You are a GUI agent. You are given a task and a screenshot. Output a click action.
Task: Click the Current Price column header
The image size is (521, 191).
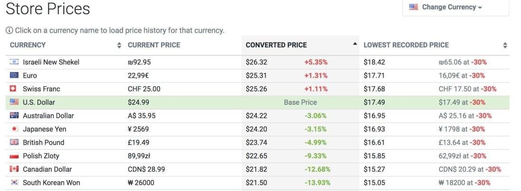154,45
